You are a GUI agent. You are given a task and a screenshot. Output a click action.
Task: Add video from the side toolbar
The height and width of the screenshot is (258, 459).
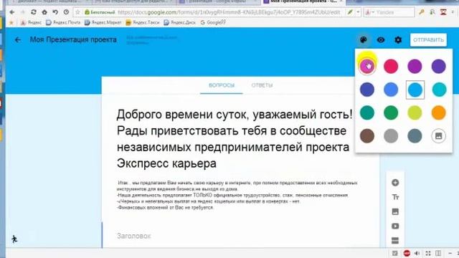395,226
